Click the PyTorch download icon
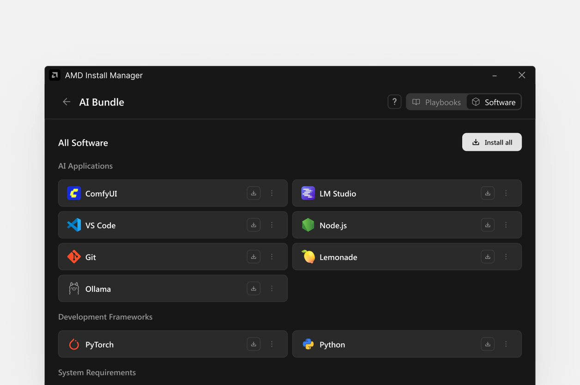The width and height of the screenshot is (580, 385). point(254,344)
